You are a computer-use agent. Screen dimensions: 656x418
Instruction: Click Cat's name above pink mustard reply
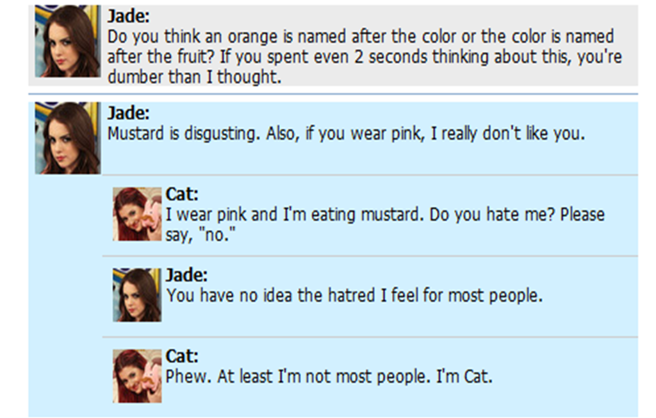[x=182, y=194]
